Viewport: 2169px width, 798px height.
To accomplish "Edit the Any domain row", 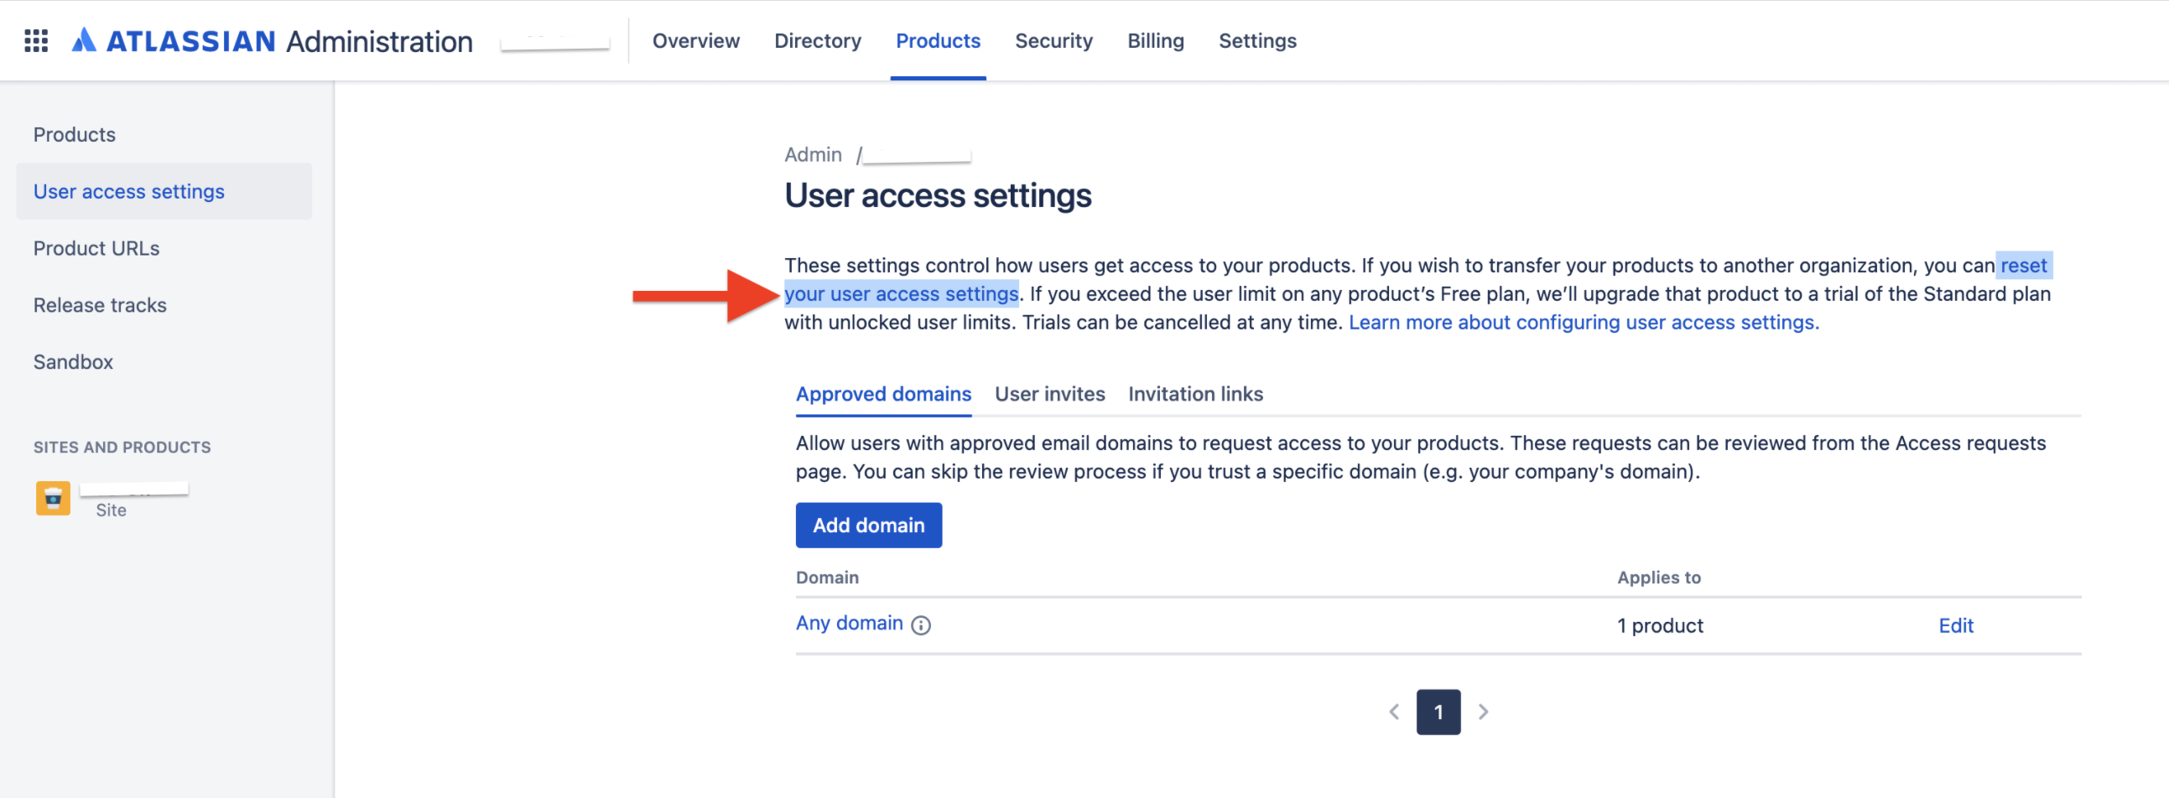I will pos(1955,625).
